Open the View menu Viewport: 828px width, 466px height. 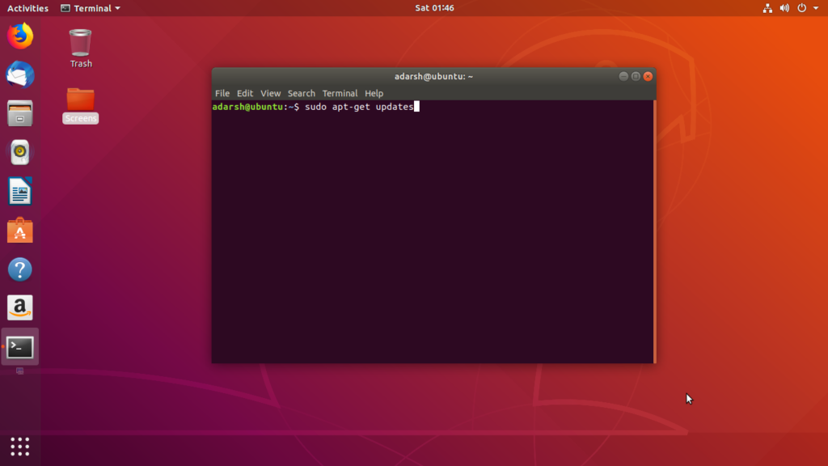point(270,93)
